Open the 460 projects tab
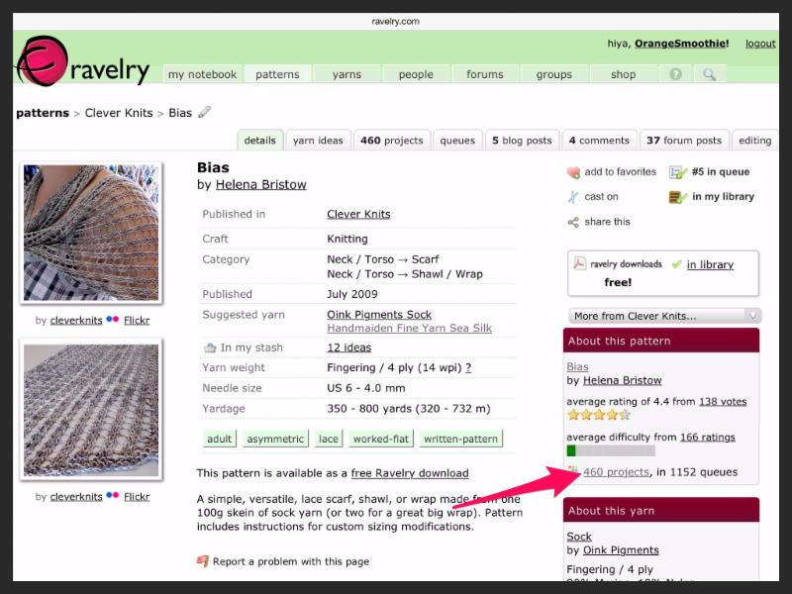The image size is (792, 594). pos(391,141)
